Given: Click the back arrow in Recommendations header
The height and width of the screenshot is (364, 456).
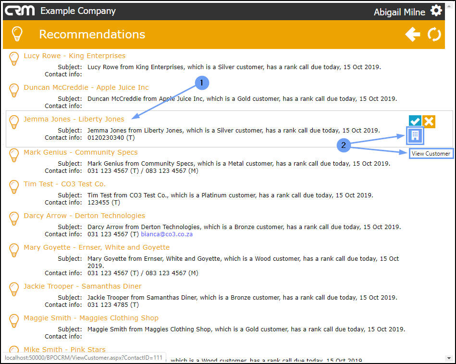Looking at the screenshot, I should (413, 34).
